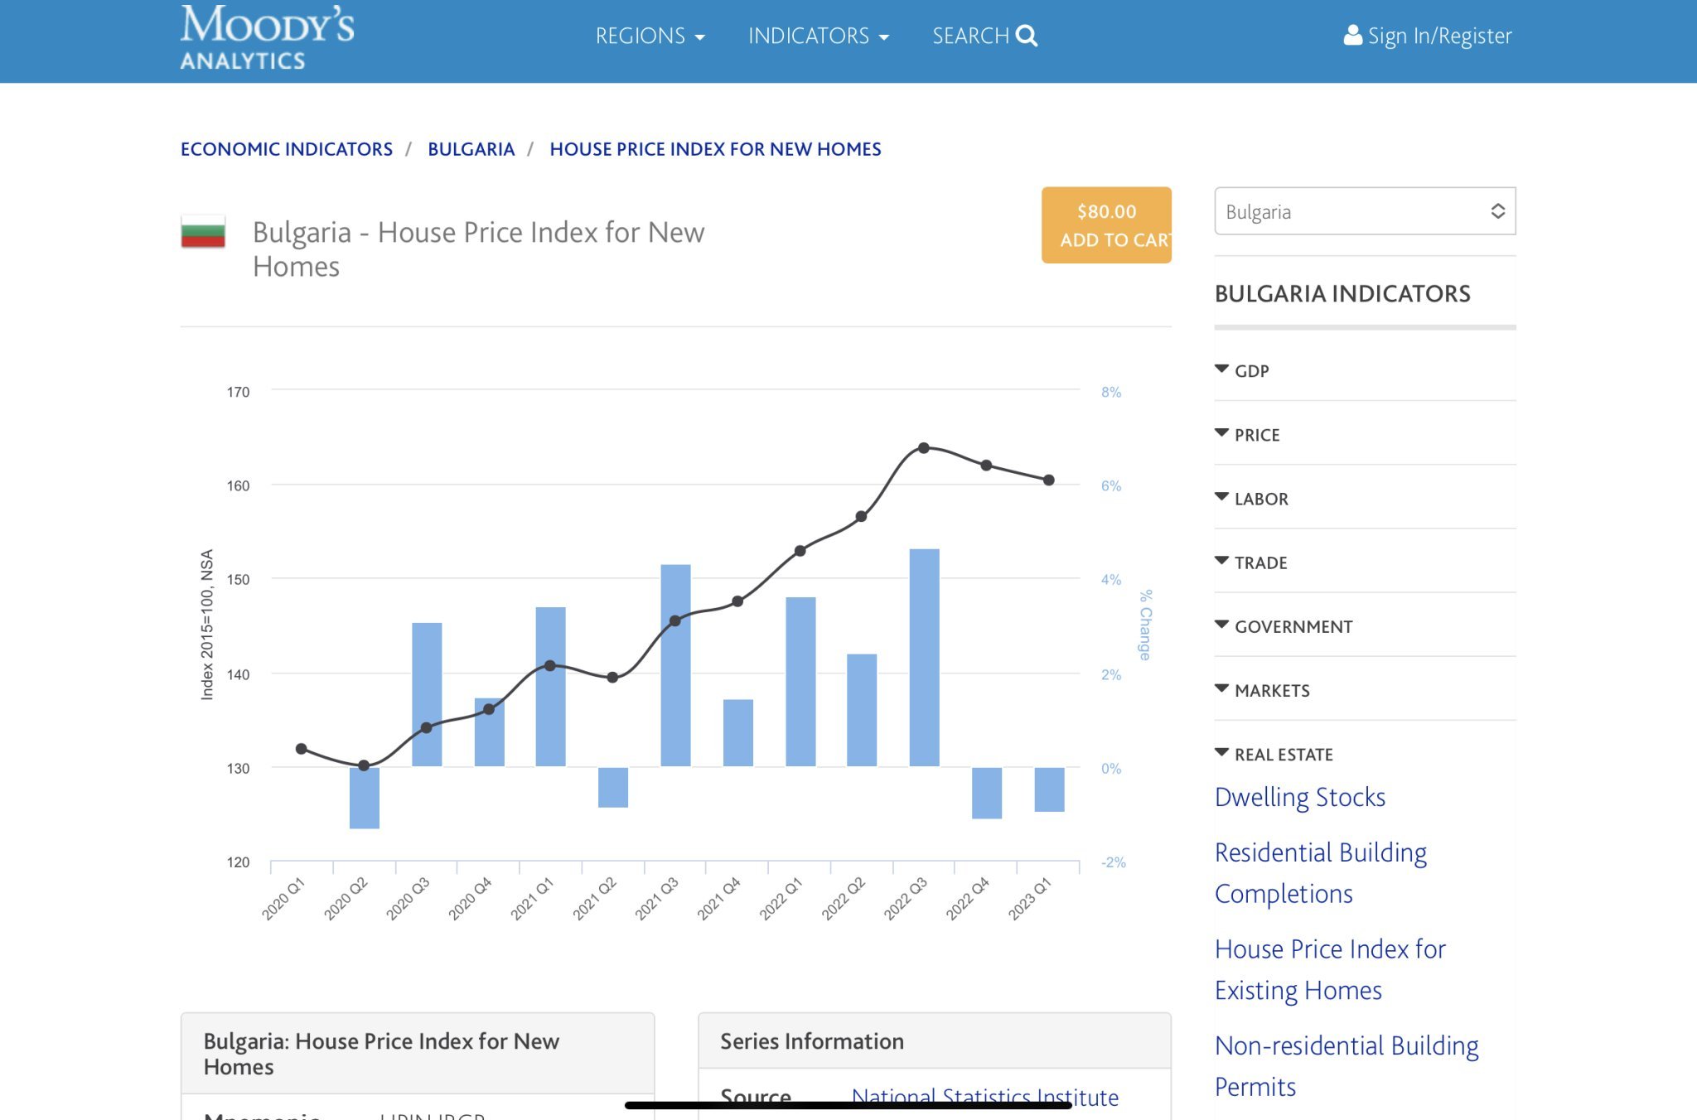Open the Dwelling Stocks link
This screenshot has height=1120, width=1697.
[1299, 797]
